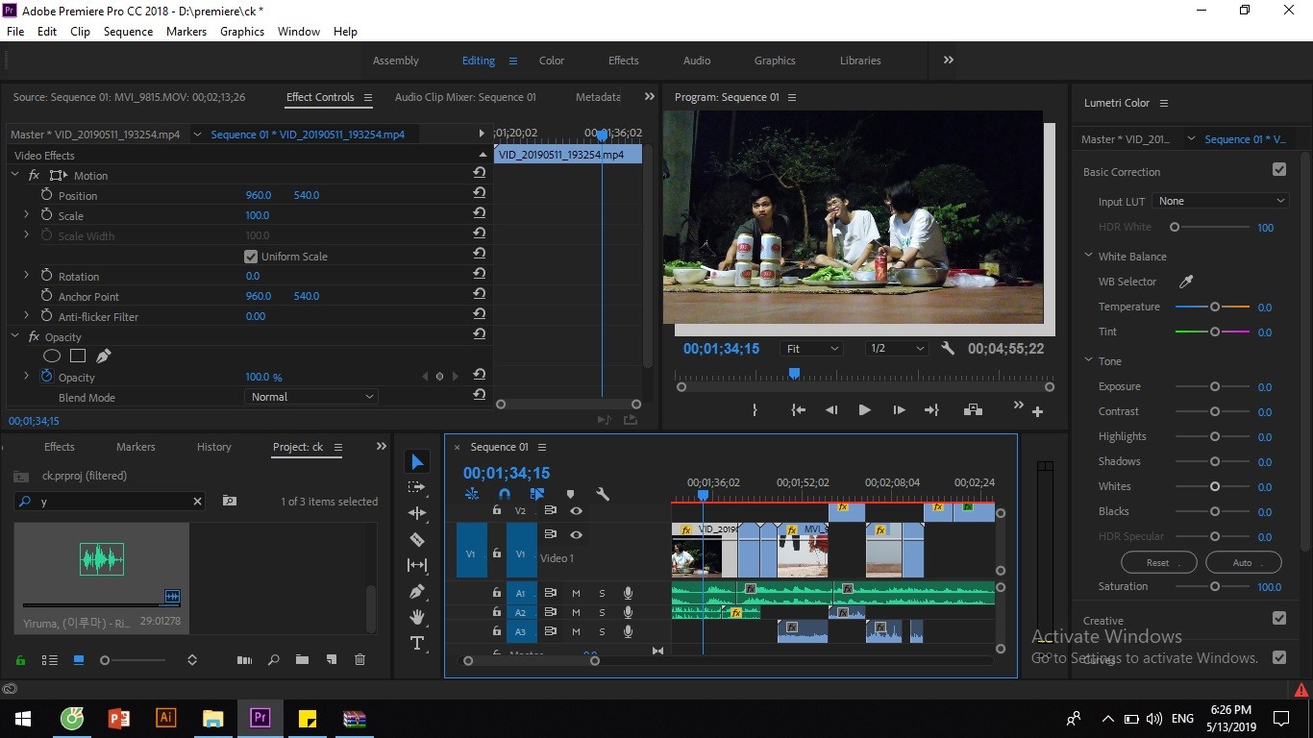Play the program monitor sequence

pyautogui.click(x=864, y=410)
